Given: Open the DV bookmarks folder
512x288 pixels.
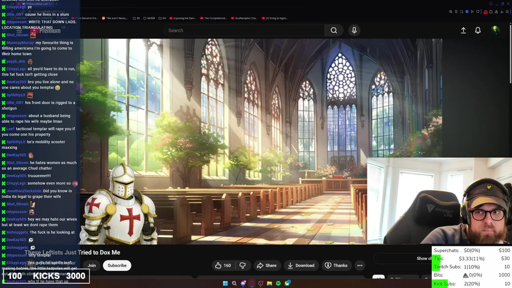Looking at the screenshot, I should click(162, 18).
